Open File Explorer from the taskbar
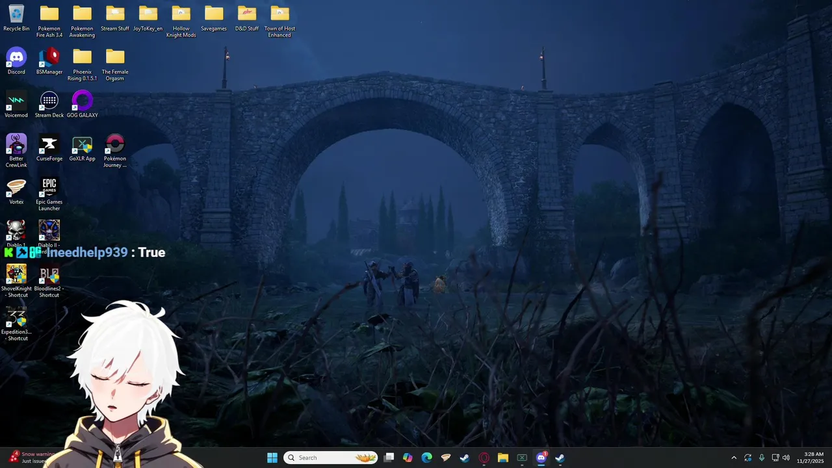This screenshot has width=832, height=468. [502, 458]
